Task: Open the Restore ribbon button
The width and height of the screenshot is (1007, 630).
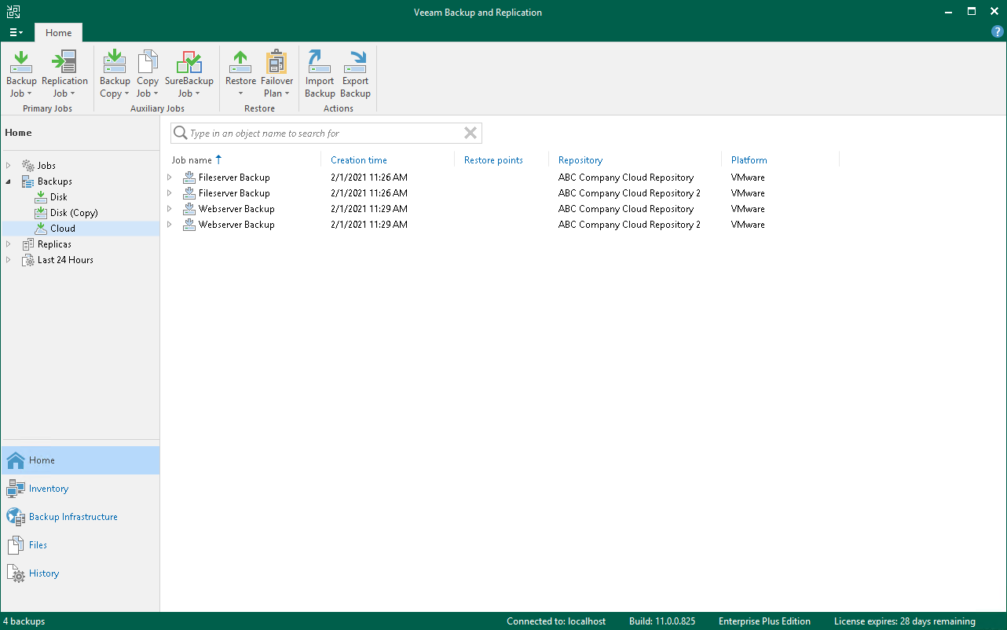Action: (240, 74)
